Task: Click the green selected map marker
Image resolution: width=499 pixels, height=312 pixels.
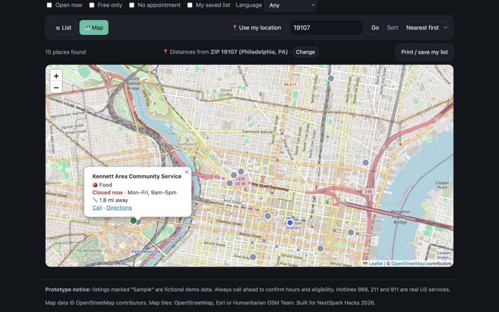Action: pos(133,220)
